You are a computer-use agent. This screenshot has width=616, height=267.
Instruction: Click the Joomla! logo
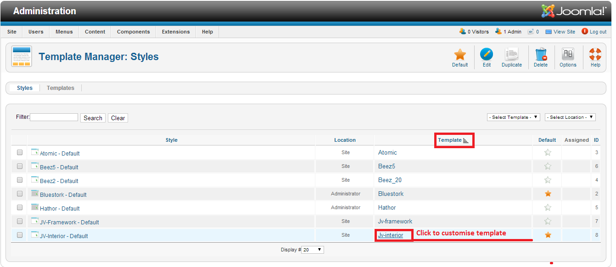[574, 11]
